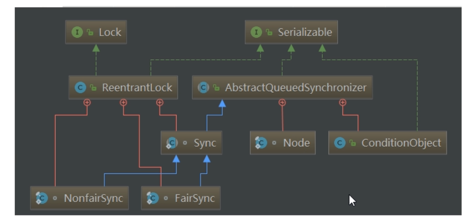Select the FairSync name text
The height and width of the screenshot is (224, 467).
pyautogui.click(x=195, y=198)
